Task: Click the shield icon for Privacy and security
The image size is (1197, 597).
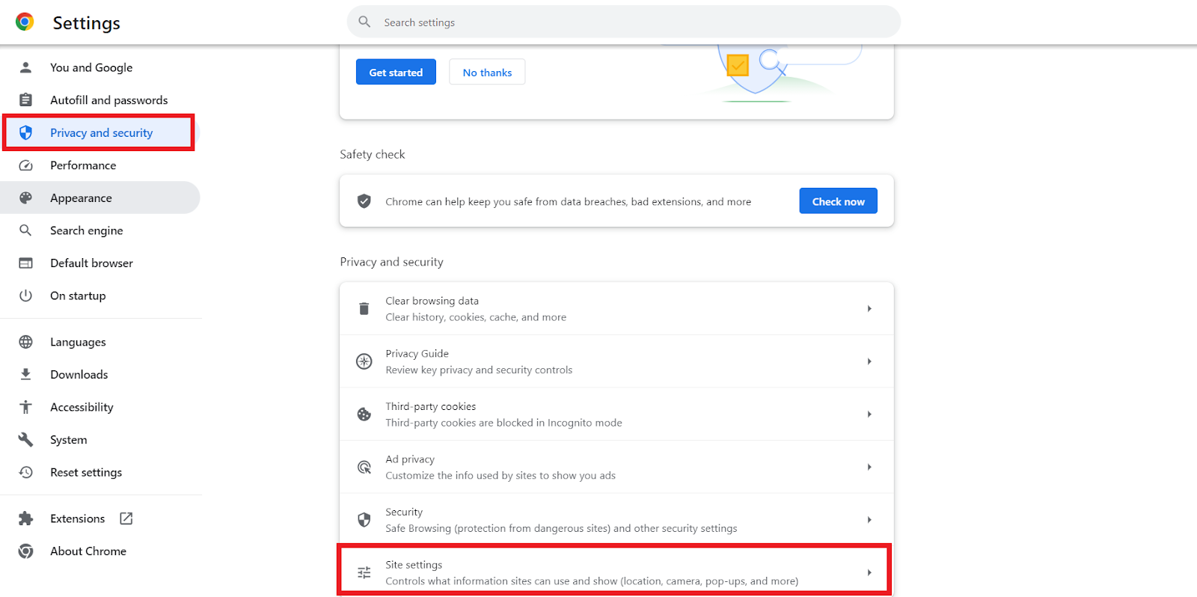Action: coord(25,132)
